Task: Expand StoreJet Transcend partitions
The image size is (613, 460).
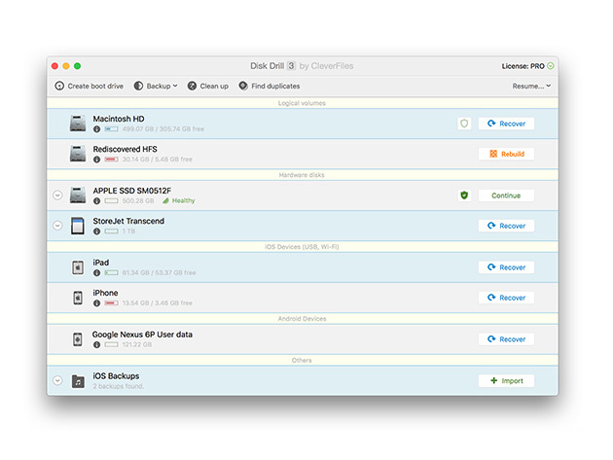Action: tap(57, 226)
